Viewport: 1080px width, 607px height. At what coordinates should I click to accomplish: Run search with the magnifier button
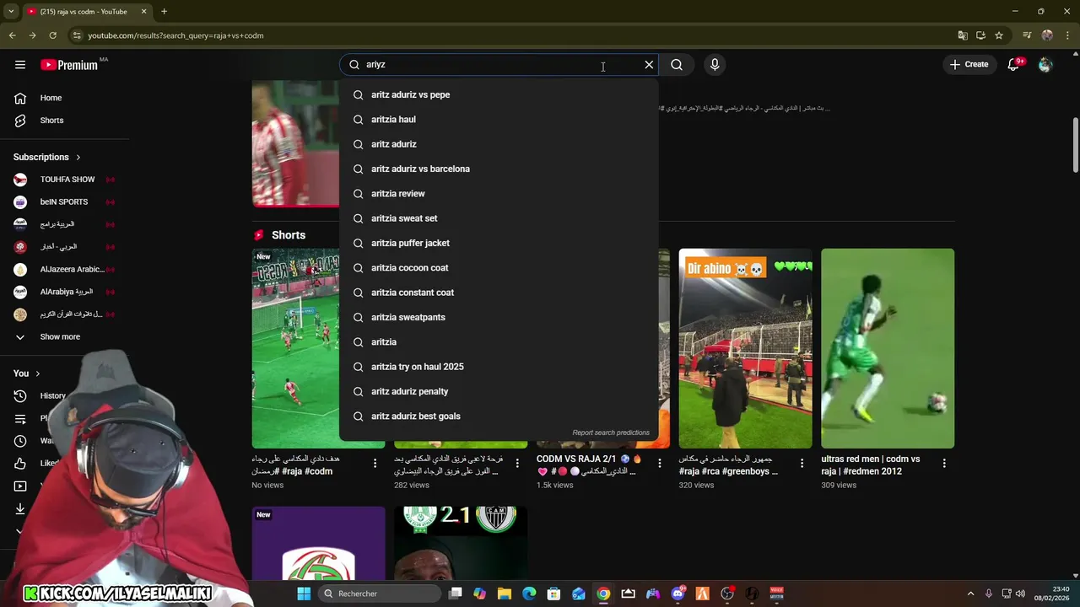(677, 64)
